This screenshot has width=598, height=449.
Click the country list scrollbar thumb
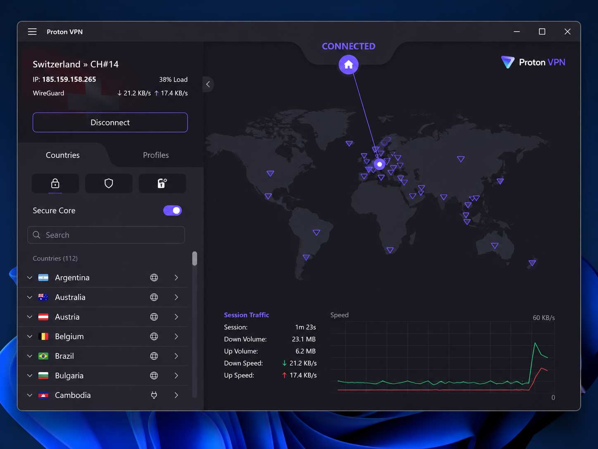[195, 258]
